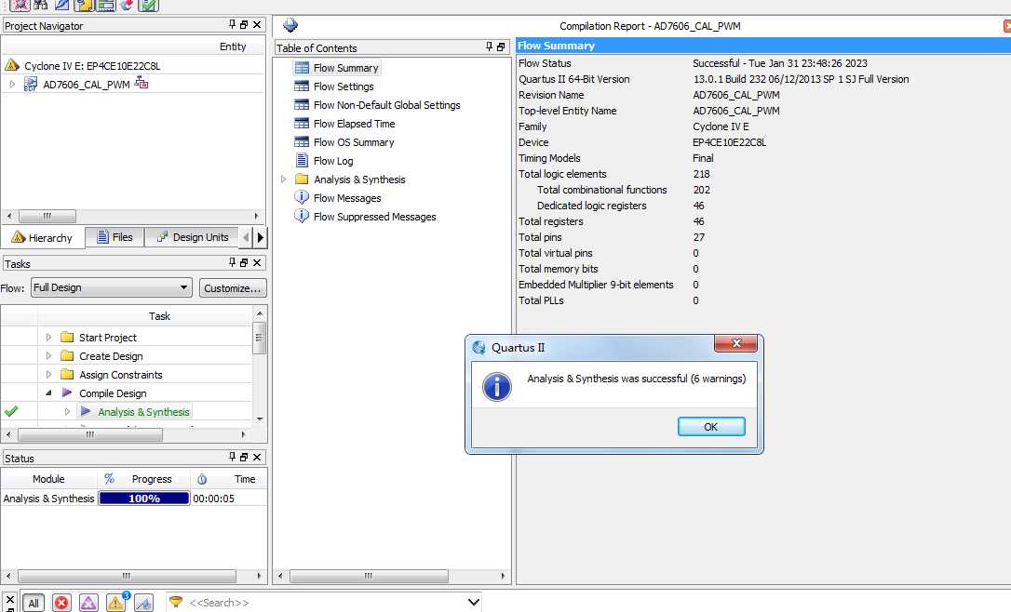Expand the Create Design task
Image resolution: width=1011 pixels, height=612 pixels.
(48, 355)
